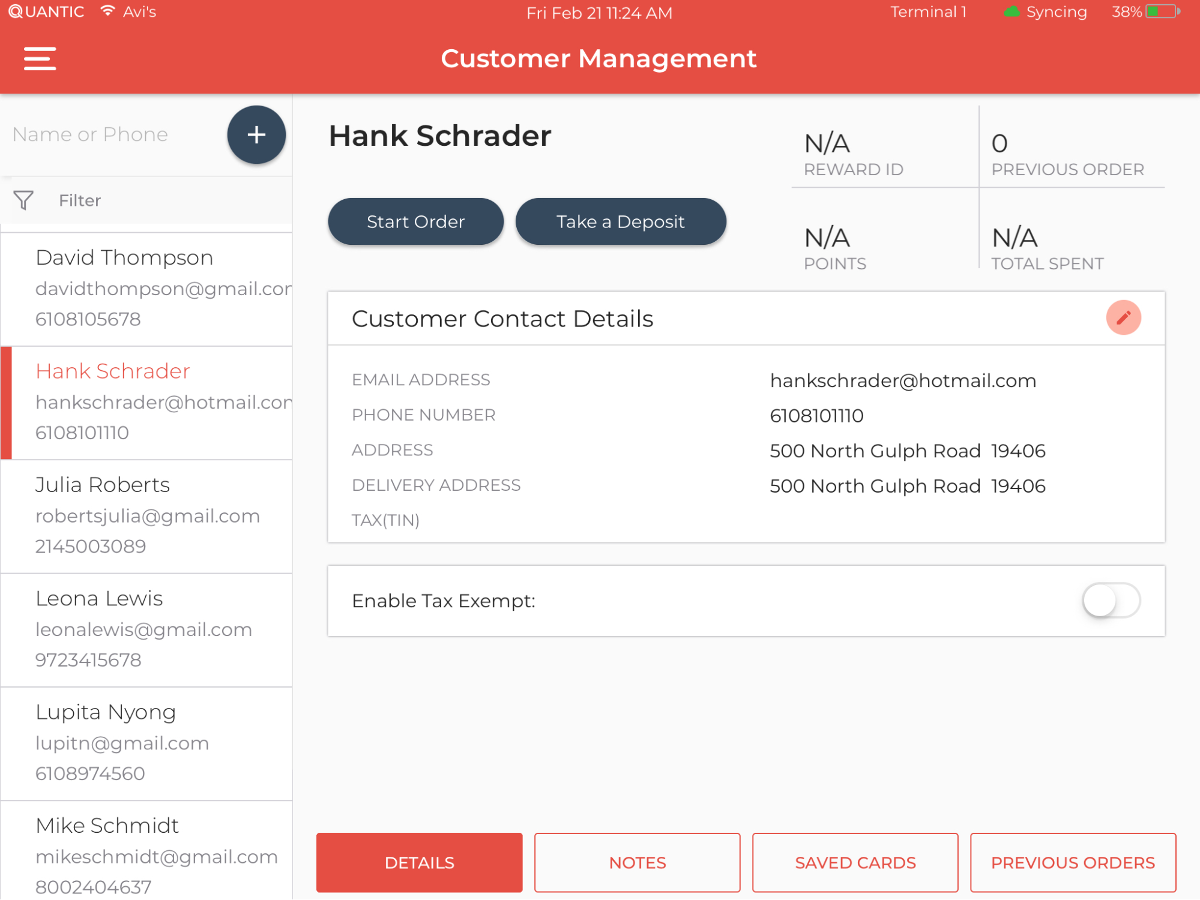Image resolution: width=1200 pixels, height=900 pixels.
Task: Open the Saved Cards tab
Action: 855,862
